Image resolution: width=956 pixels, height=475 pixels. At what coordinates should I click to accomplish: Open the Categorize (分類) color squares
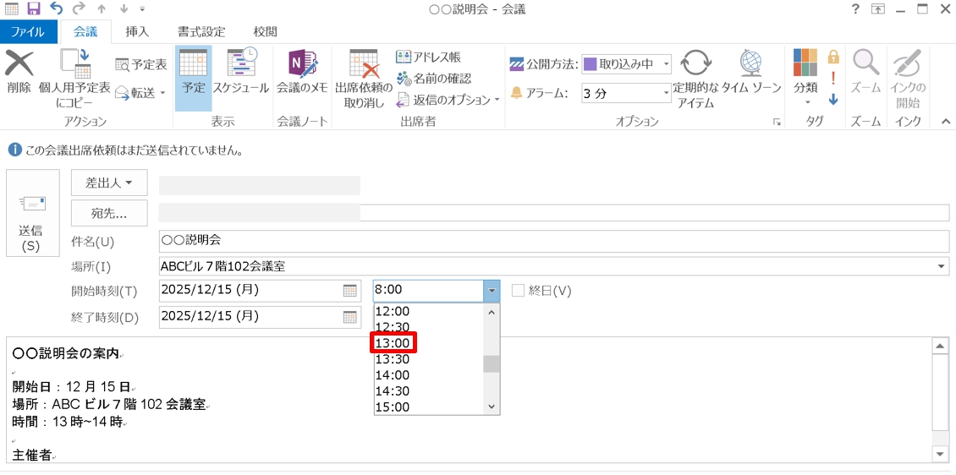(x=805, y=64)
